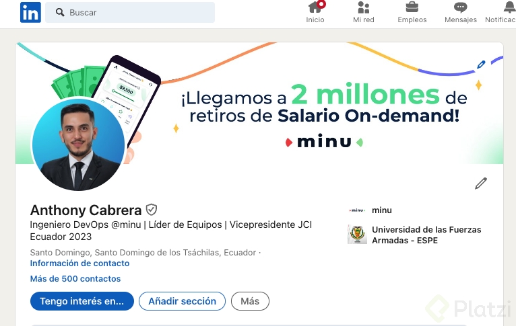516x326 pixels.
Task: Click the Añadir sección button
Action: click(x=183, y=301)
